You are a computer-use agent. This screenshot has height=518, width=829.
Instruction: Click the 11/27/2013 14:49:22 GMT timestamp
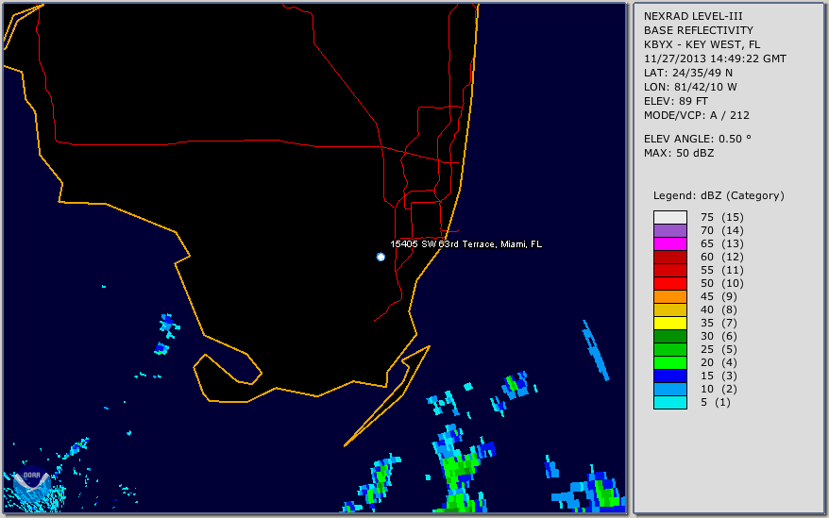[715, 59]
